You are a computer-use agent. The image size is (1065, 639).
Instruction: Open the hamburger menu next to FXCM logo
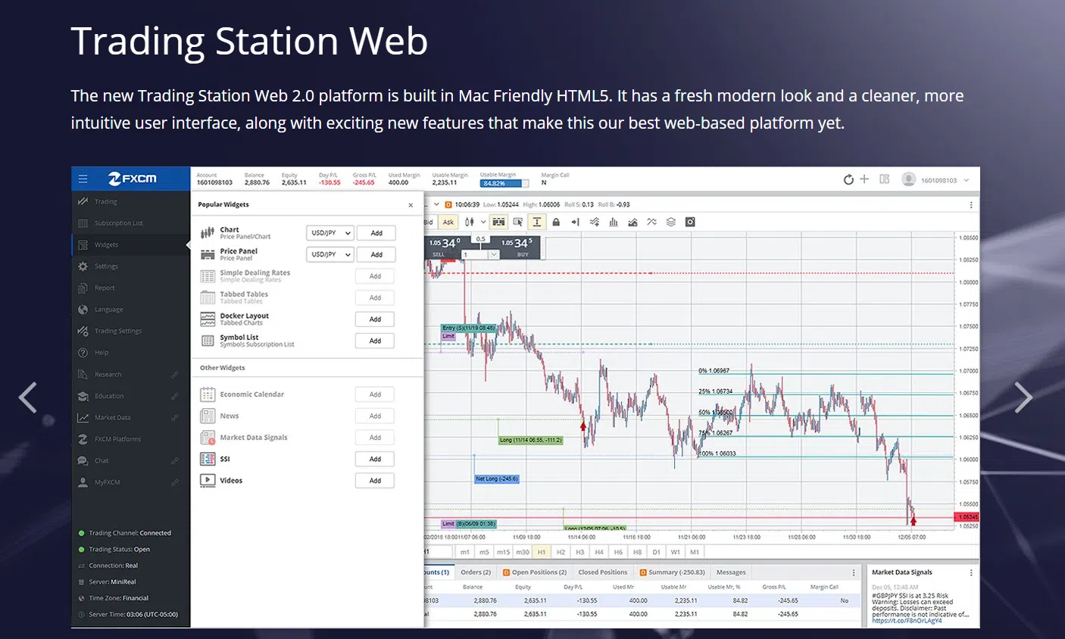(x=83, y=179)
